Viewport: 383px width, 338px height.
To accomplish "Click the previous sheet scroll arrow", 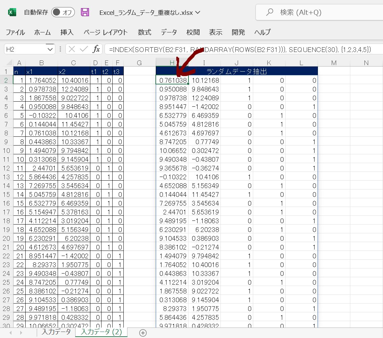I will [x=10, y=333].
